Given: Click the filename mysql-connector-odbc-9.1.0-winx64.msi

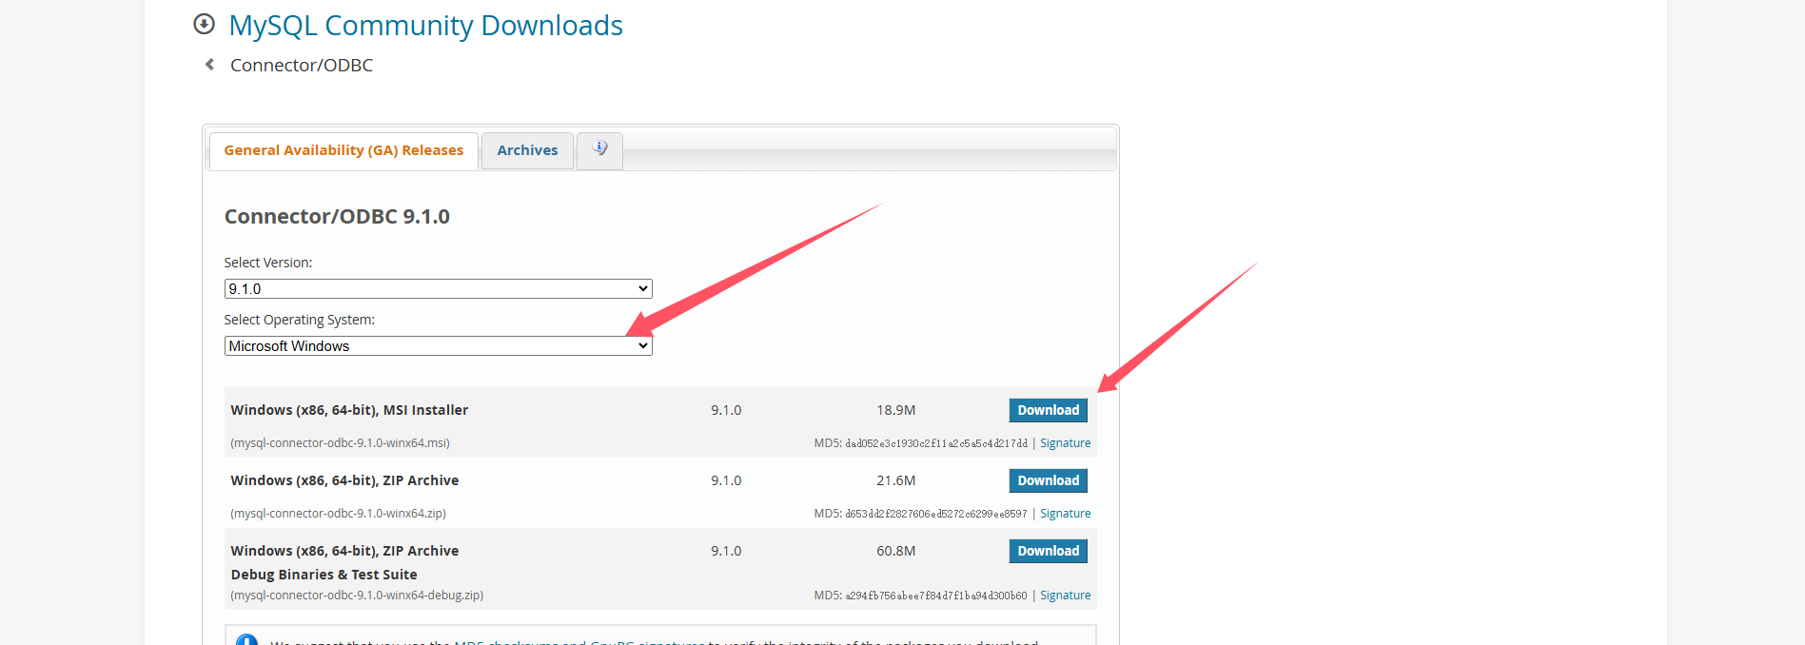Looking at the screenshot, I should [340, 443].
